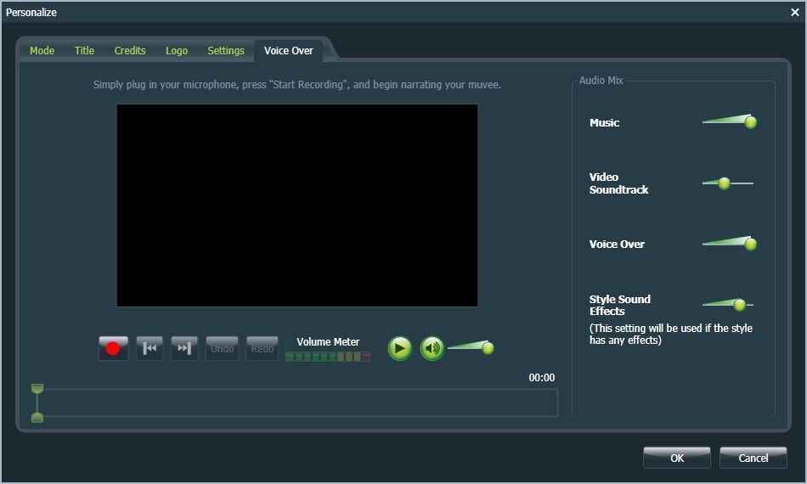Click the Video Soundtrack slider knob
The image size is (807, 484).
coord(724,183)
